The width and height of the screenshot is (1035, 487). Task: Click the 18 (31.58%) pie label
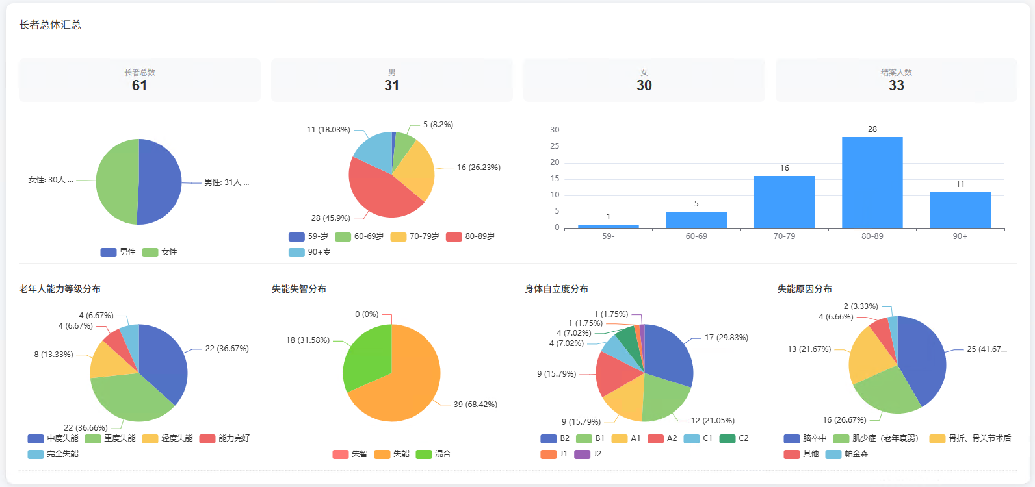pos(308,340)
